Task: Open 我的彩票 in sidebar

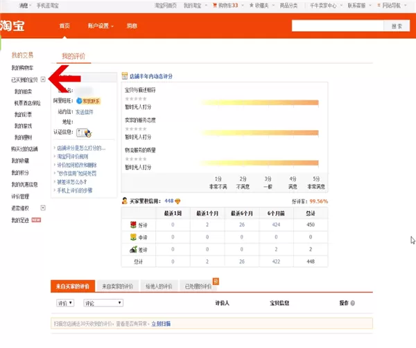Action: click(23, 114)
